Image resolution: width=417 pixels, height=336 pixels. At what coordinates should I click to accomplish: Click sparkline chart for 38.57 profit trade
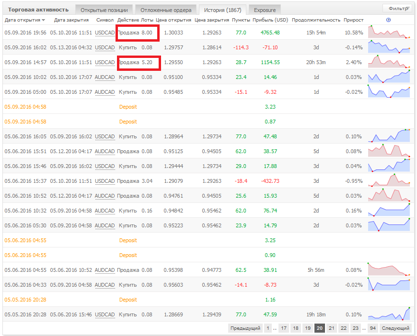point(389,151)
